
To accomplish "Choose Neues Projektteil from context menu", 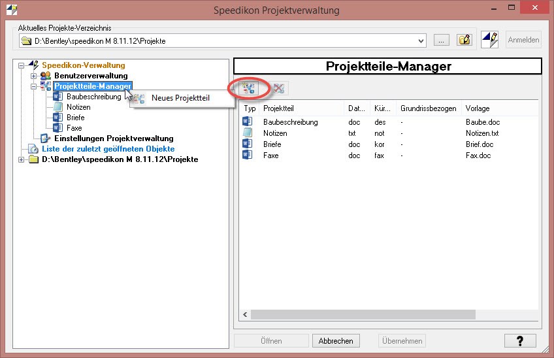I will coord(182,98).
